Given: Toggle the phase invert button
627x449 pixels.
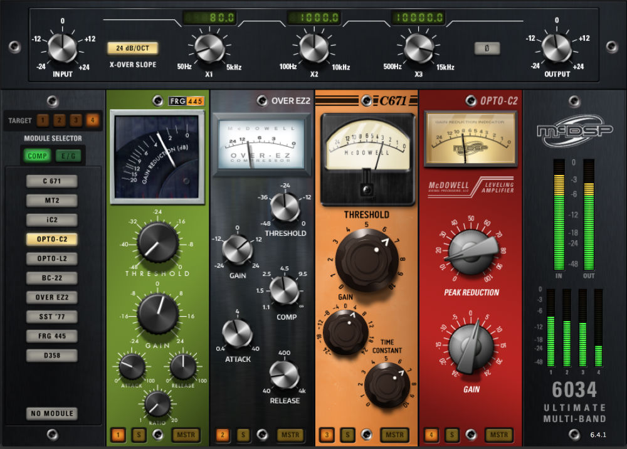Looking at the screenshot, I should [487, 48].
